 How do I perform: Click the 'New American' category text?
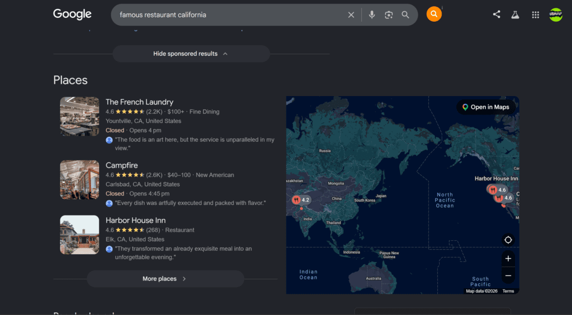click(x=215, y=175)
